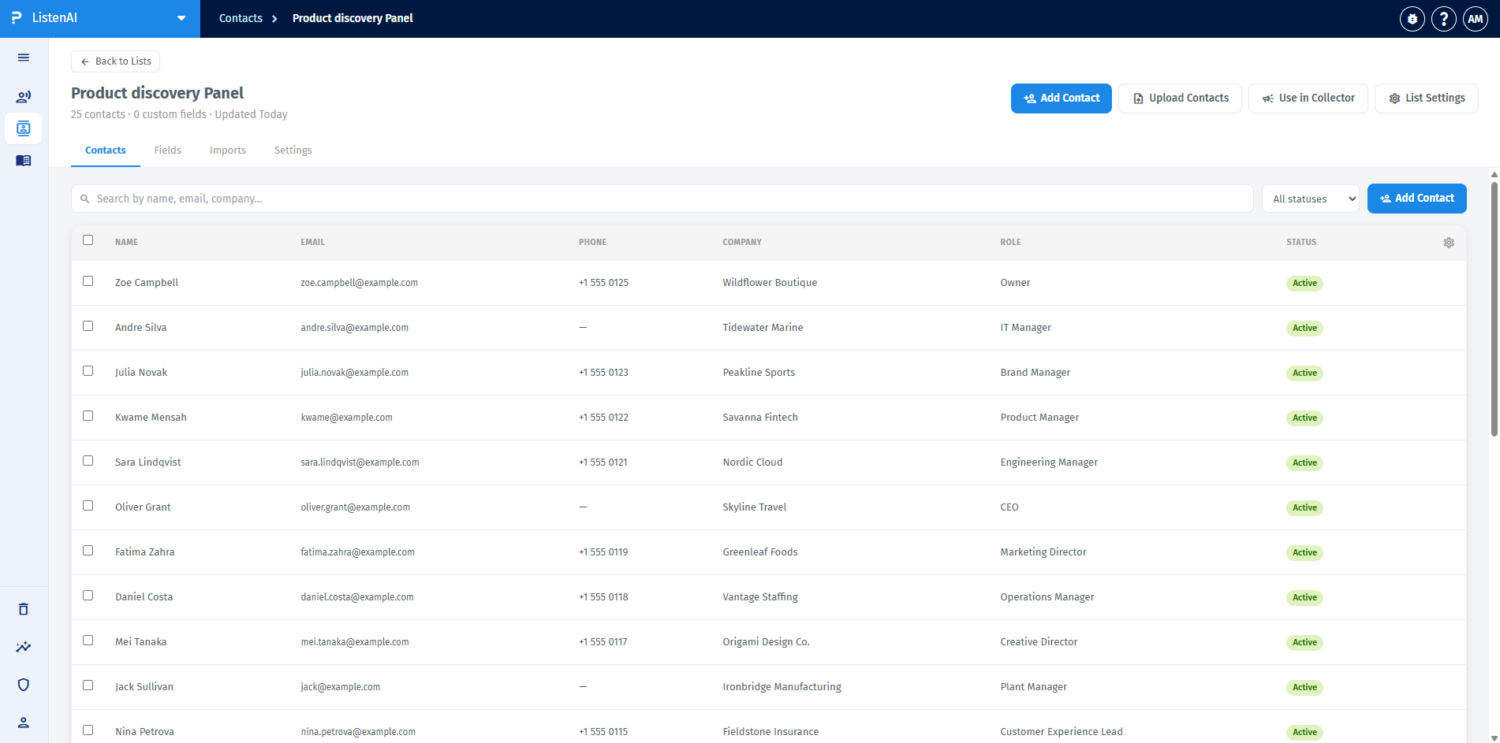The height and width of the screenshot is (743, 1500).
Task: Click the top header Add Contact button
Action: coord(1062,98)
